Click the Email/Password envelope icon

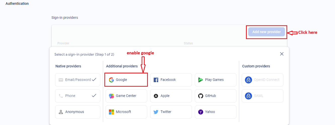pos(61,80)
